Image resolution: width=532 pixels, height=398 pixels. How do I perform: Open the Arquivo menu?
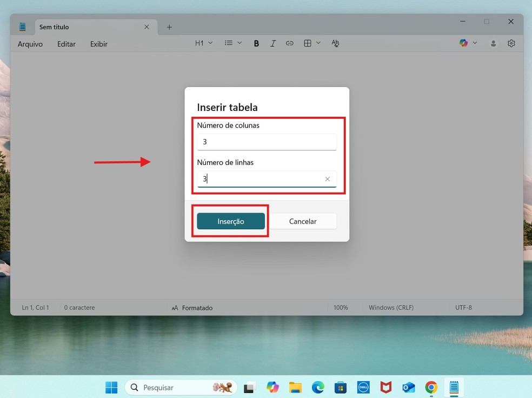pos(30,44)
